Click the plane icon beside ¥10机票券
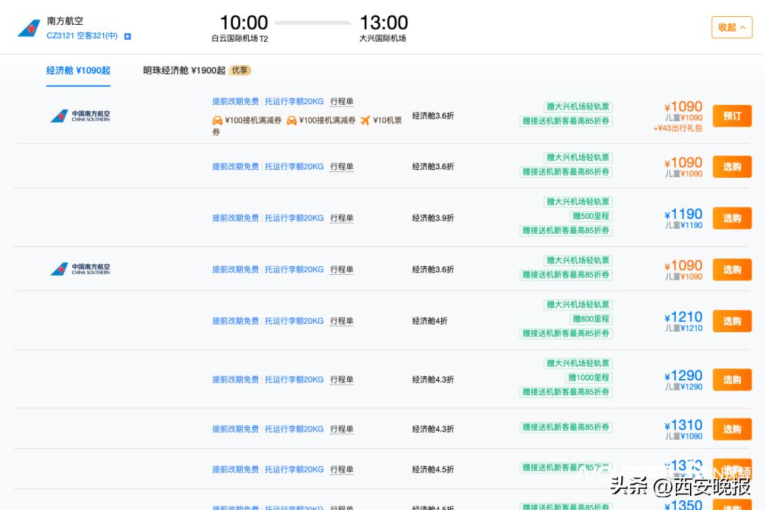The height and width of the screenshot is (510, 765). coord(365,120)
